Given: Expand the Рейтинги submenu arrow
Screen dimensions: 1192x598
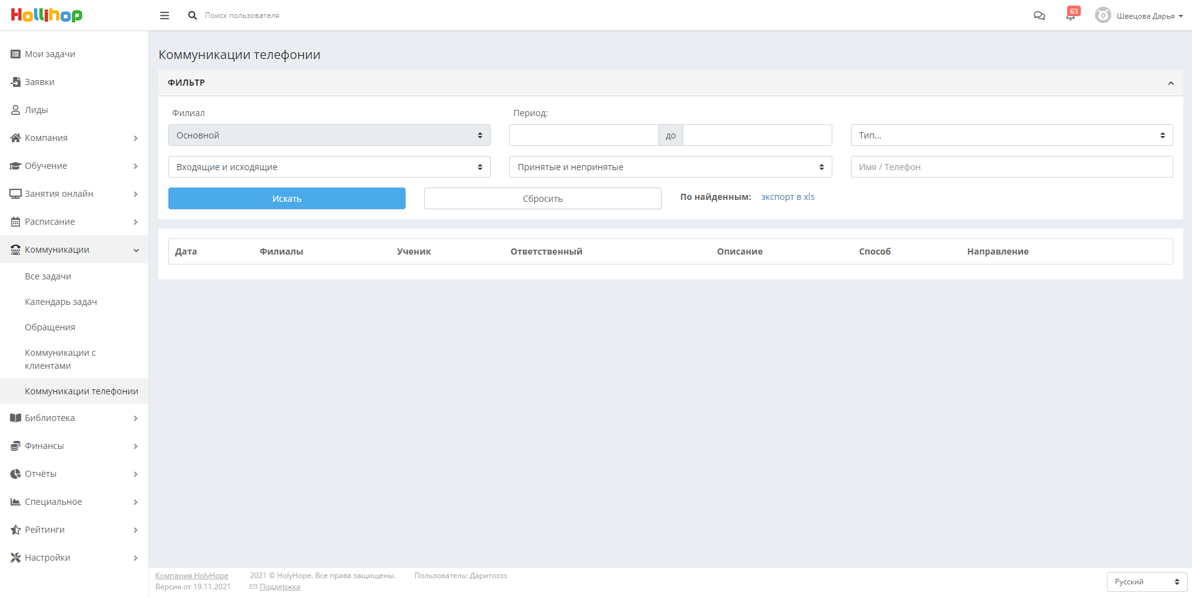Looking at the screenshot, I should point(135,530).
